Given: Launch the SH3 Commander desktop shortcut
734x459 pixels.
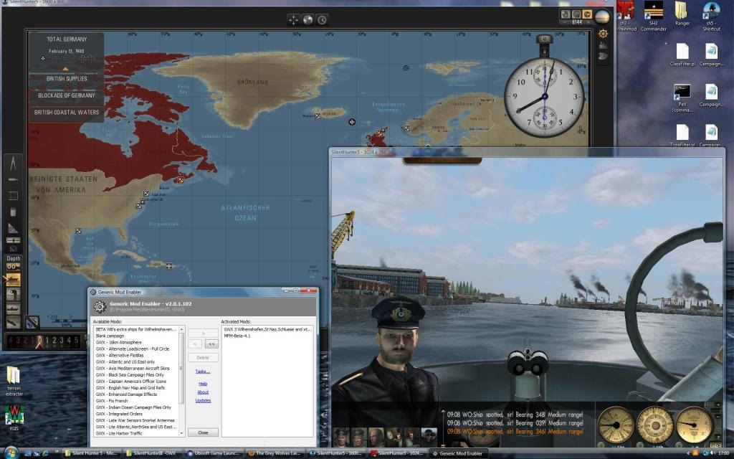Looking at the screenshot, I should point(654,16).
